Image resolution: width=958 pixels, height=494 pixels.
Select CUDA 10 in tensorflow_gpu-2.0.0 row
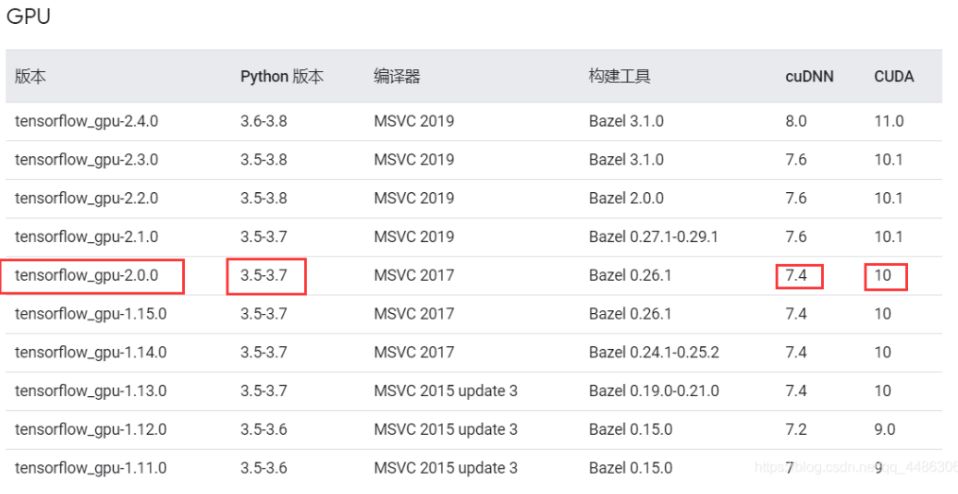click(x=883, y=275)
